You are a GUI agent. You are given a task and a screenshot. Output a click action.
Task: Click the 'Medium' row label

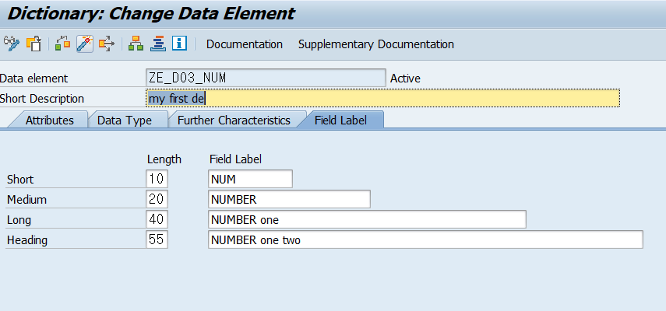(26, 200)
